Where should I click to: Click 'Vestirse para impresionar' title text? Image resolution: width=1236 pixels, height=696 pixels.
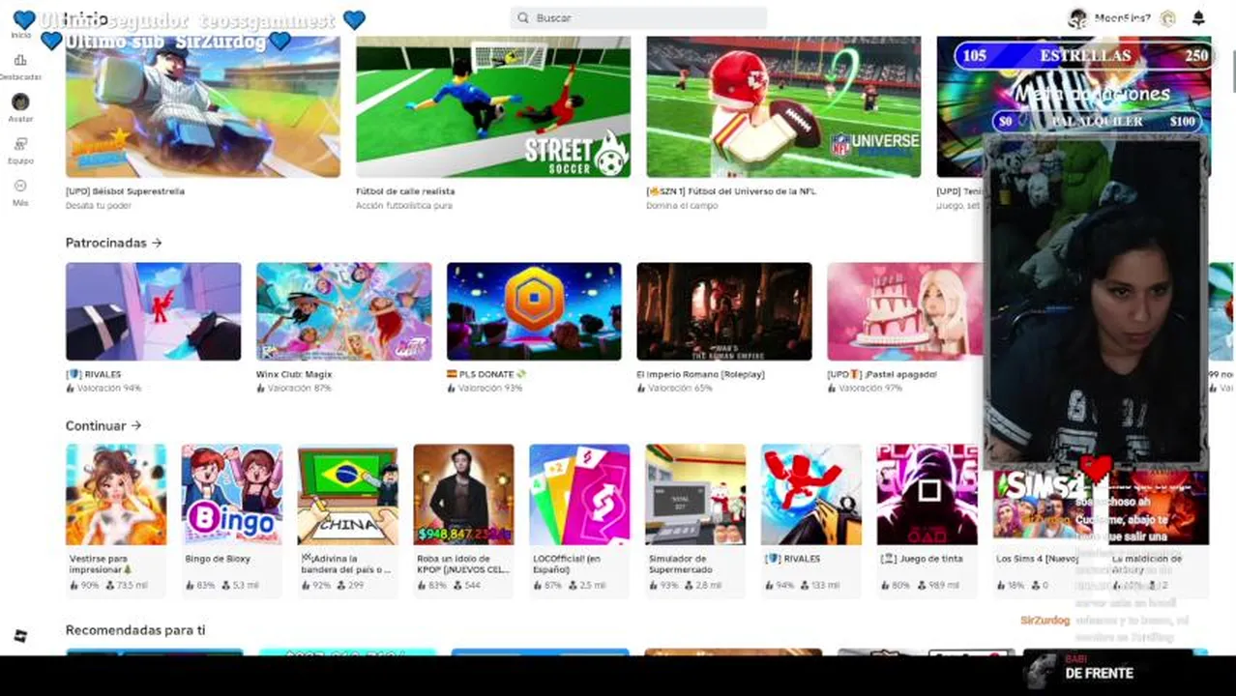click(x=101, y=565)
